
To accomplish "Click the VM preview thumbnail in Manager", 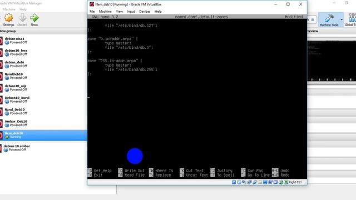I will [332, 61].
